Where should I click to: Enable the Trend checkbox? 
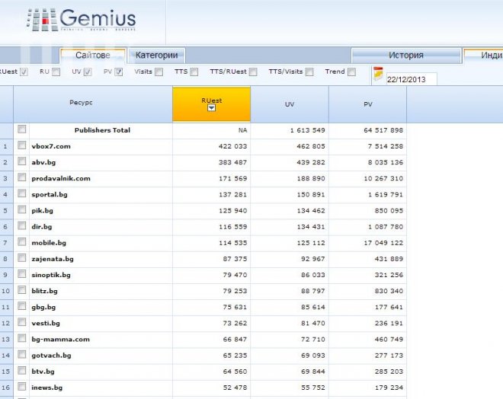[351, 72]
